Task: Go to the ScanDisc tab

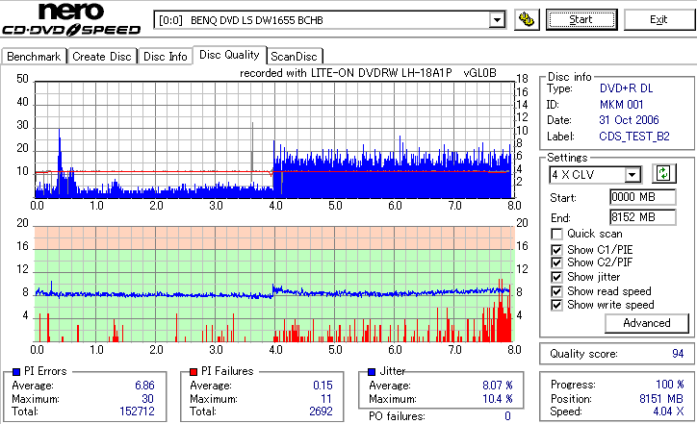Action: pyautogui.click(x=294, y=57)
